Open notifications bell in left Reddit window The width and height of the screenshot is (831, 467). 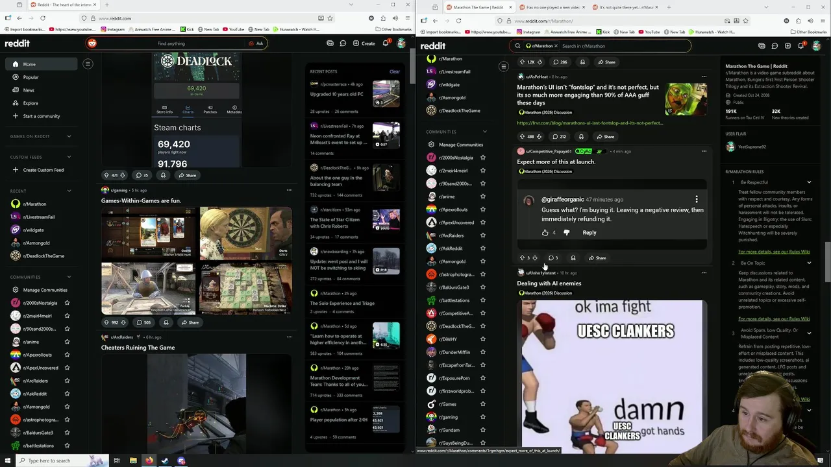[386, 43]
